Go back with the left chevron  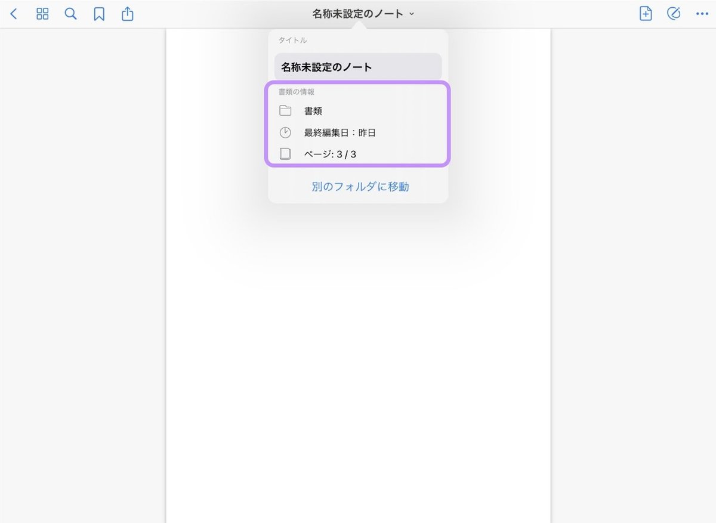tap(14, 13)
